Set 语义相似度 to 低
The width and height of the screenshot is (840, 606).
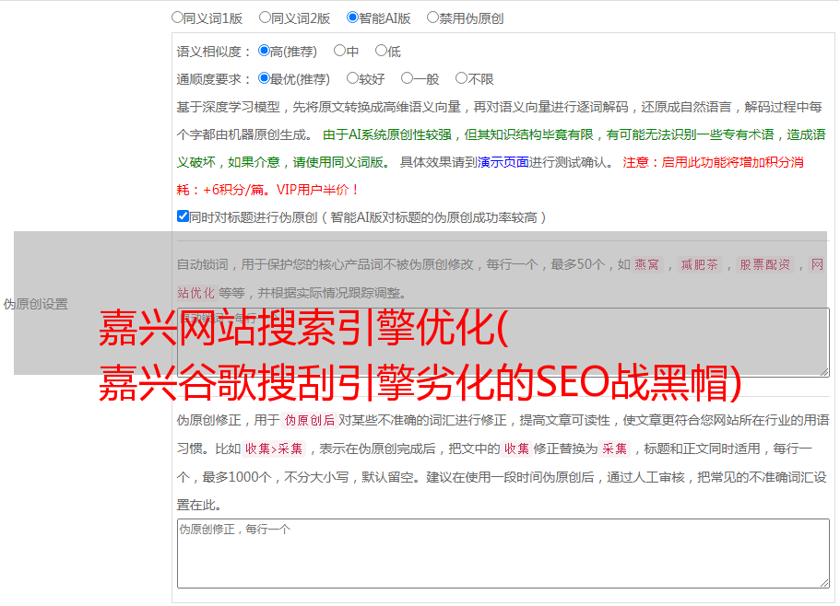[381, 51]
